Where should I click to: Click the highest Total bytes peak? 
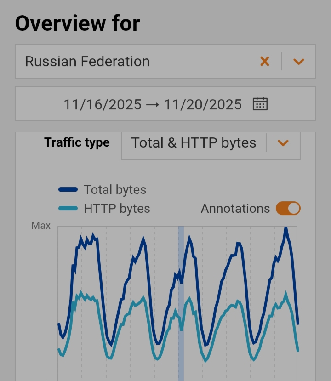pyautogui.click(x=285, y=228)
